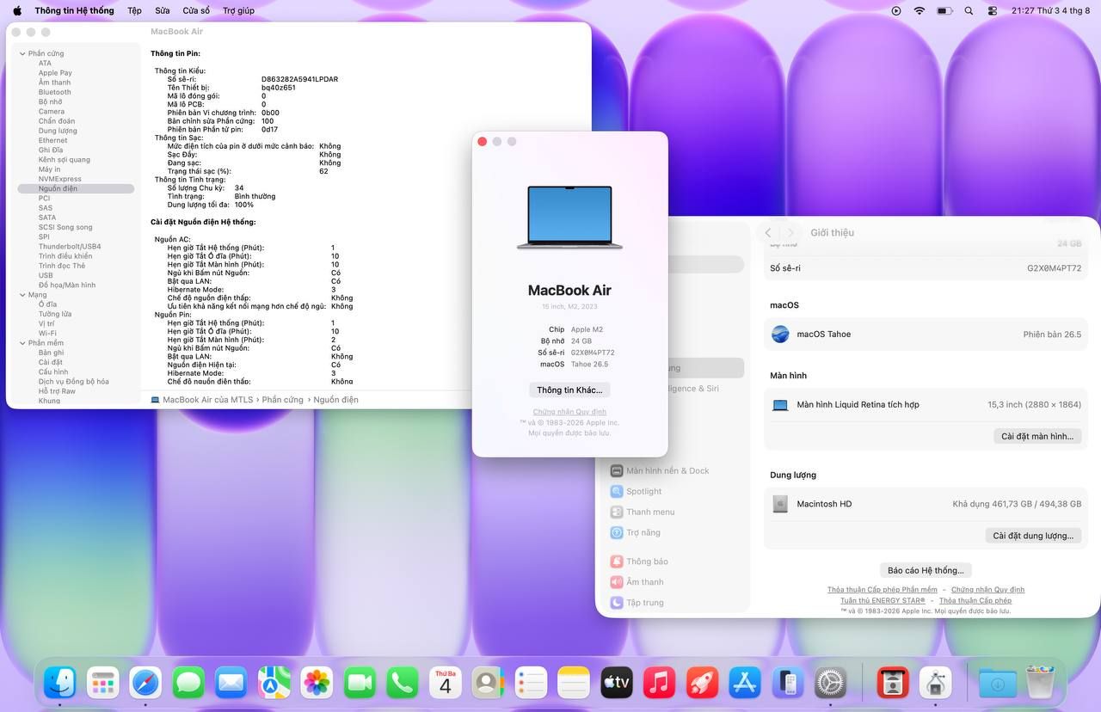This screenshot has width=1101, height=712.
Task: Select Bluetooth in the hardware list
Action: point(55,92)
